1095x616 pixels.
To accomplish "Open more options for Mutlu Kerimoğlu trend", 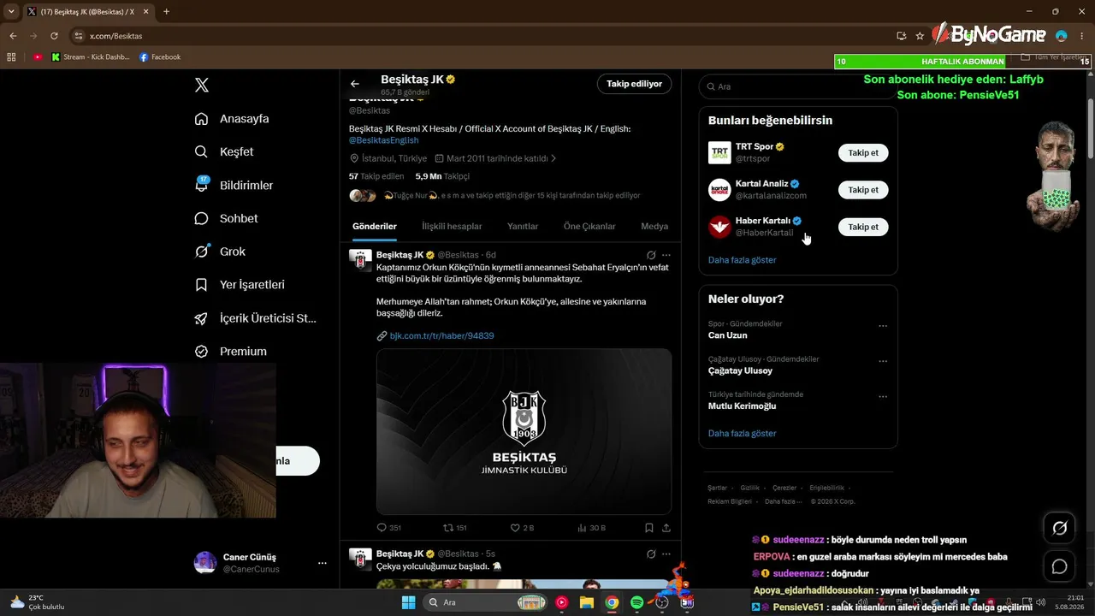I will pyautogui.click(x=883, y=397).
